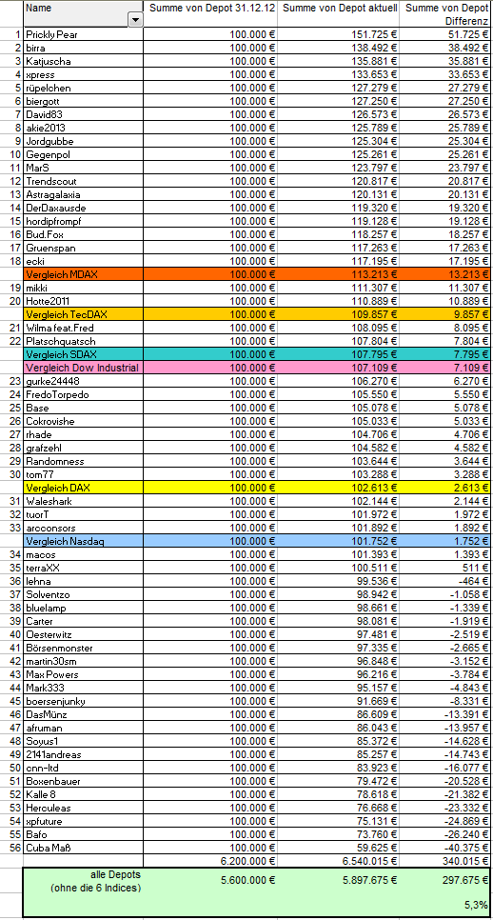Click the cell '2141andreas'
Image resolution: width=493 pixels, height=920 pixels.
[83, 754]
